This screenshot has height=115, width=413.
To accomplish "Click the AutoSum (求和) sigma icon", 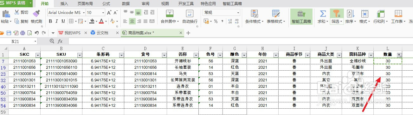I will click(x=323, y=14).
